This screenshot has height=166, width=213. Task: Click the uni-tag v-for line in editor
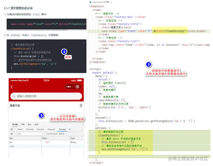tap(156, 45)
